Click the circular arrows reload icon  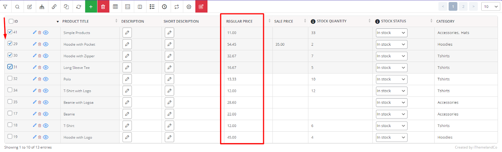78,7
